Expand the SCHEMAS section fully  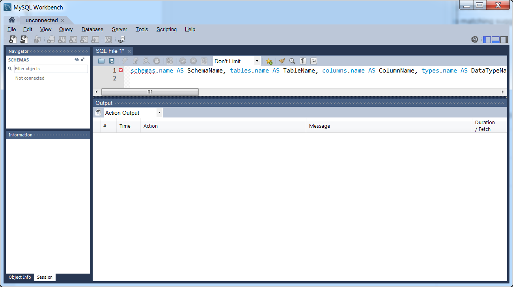pyautogui.click(x=83, y=59)
